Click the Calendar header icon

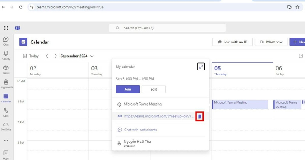pos(23,42)
